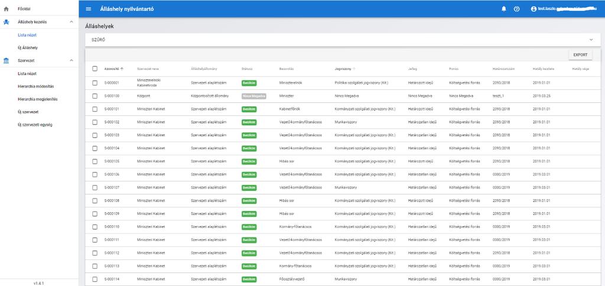Click the Álláshely nyilvántartó app title
Screen dimensions: 605x286
click(126, 9)
